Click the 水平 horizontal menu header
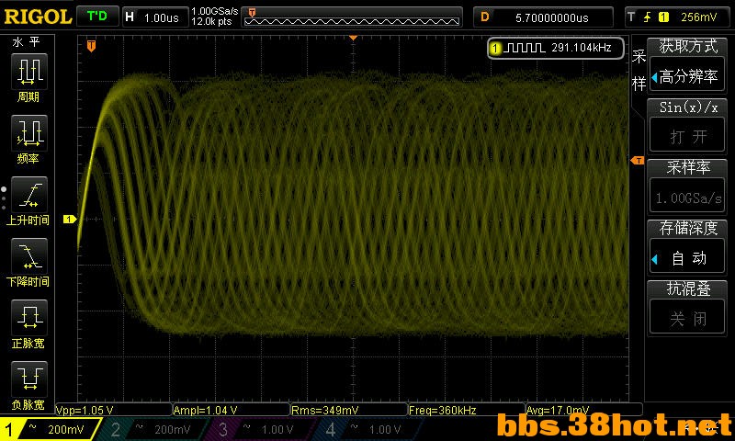Screen dimensions: 735x441 (x=27, y=42)
